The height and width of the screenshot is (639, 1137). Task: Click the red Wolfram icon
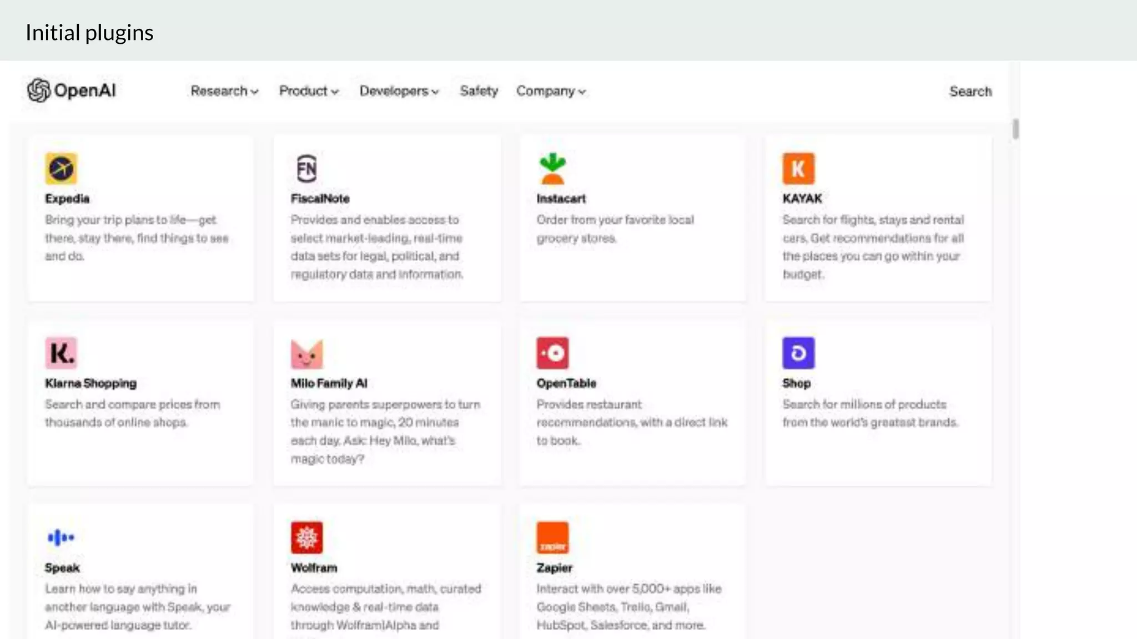306,537
